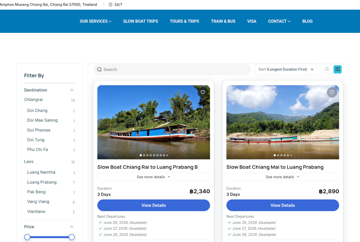The height and width of the screenshot is (242, 360).
Task: Focus the tour Search field
Action: coord(172,69)
